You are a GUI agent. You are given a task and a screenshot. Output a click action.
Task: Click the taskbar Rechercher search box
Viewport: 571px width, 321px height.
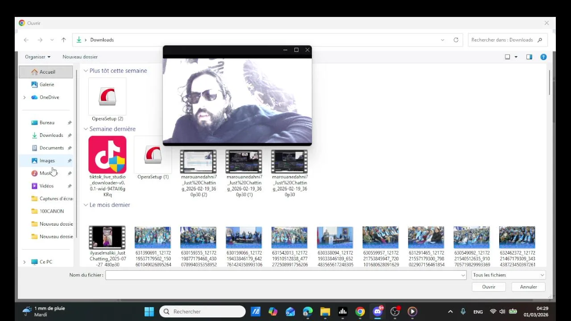[203, 312]
